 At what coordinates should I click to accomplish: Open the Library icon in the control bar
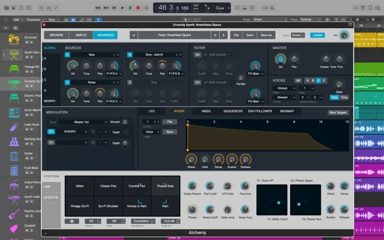tap(6, 8)
